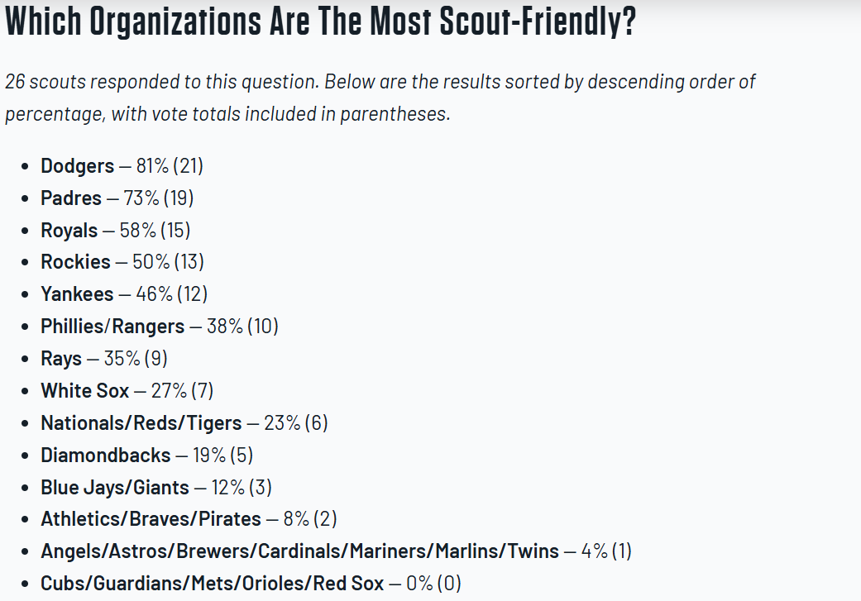Select the bold Dodgers team name
This screenshot has width=861, height=601.
point(78,165)
